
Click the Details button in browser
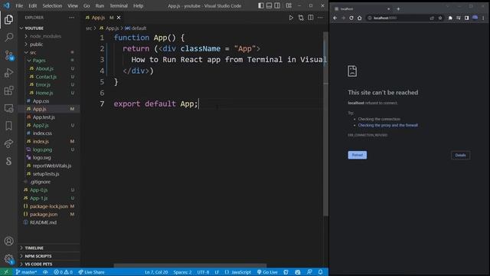pos(460,155)
